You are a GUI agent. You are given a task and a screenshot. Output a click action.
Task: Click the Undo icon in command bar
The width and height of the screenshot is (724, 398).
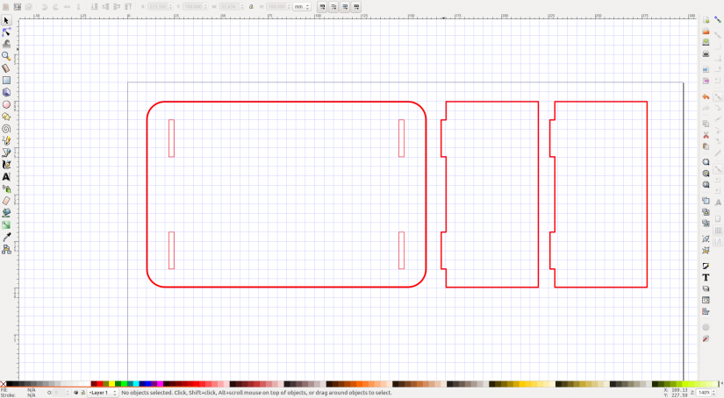coord(706,96)
